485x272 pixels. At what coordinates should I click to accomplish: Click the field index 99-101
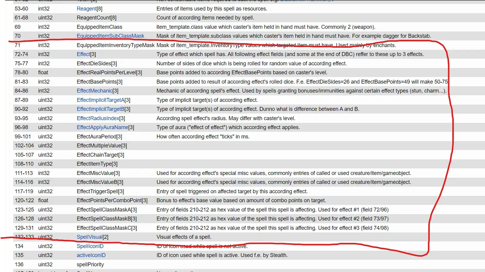tap(23, 137)
